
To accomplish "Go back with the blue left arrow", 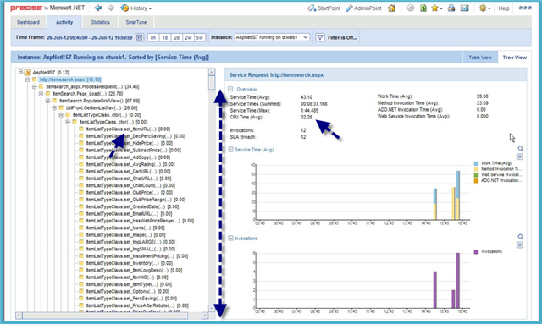I will 98,8.
